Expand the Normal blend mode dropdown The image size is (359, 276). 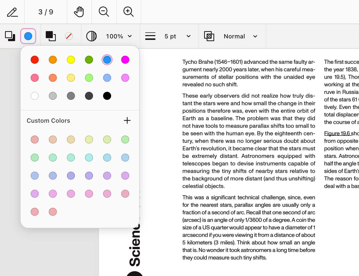click(x=241, y=36)
